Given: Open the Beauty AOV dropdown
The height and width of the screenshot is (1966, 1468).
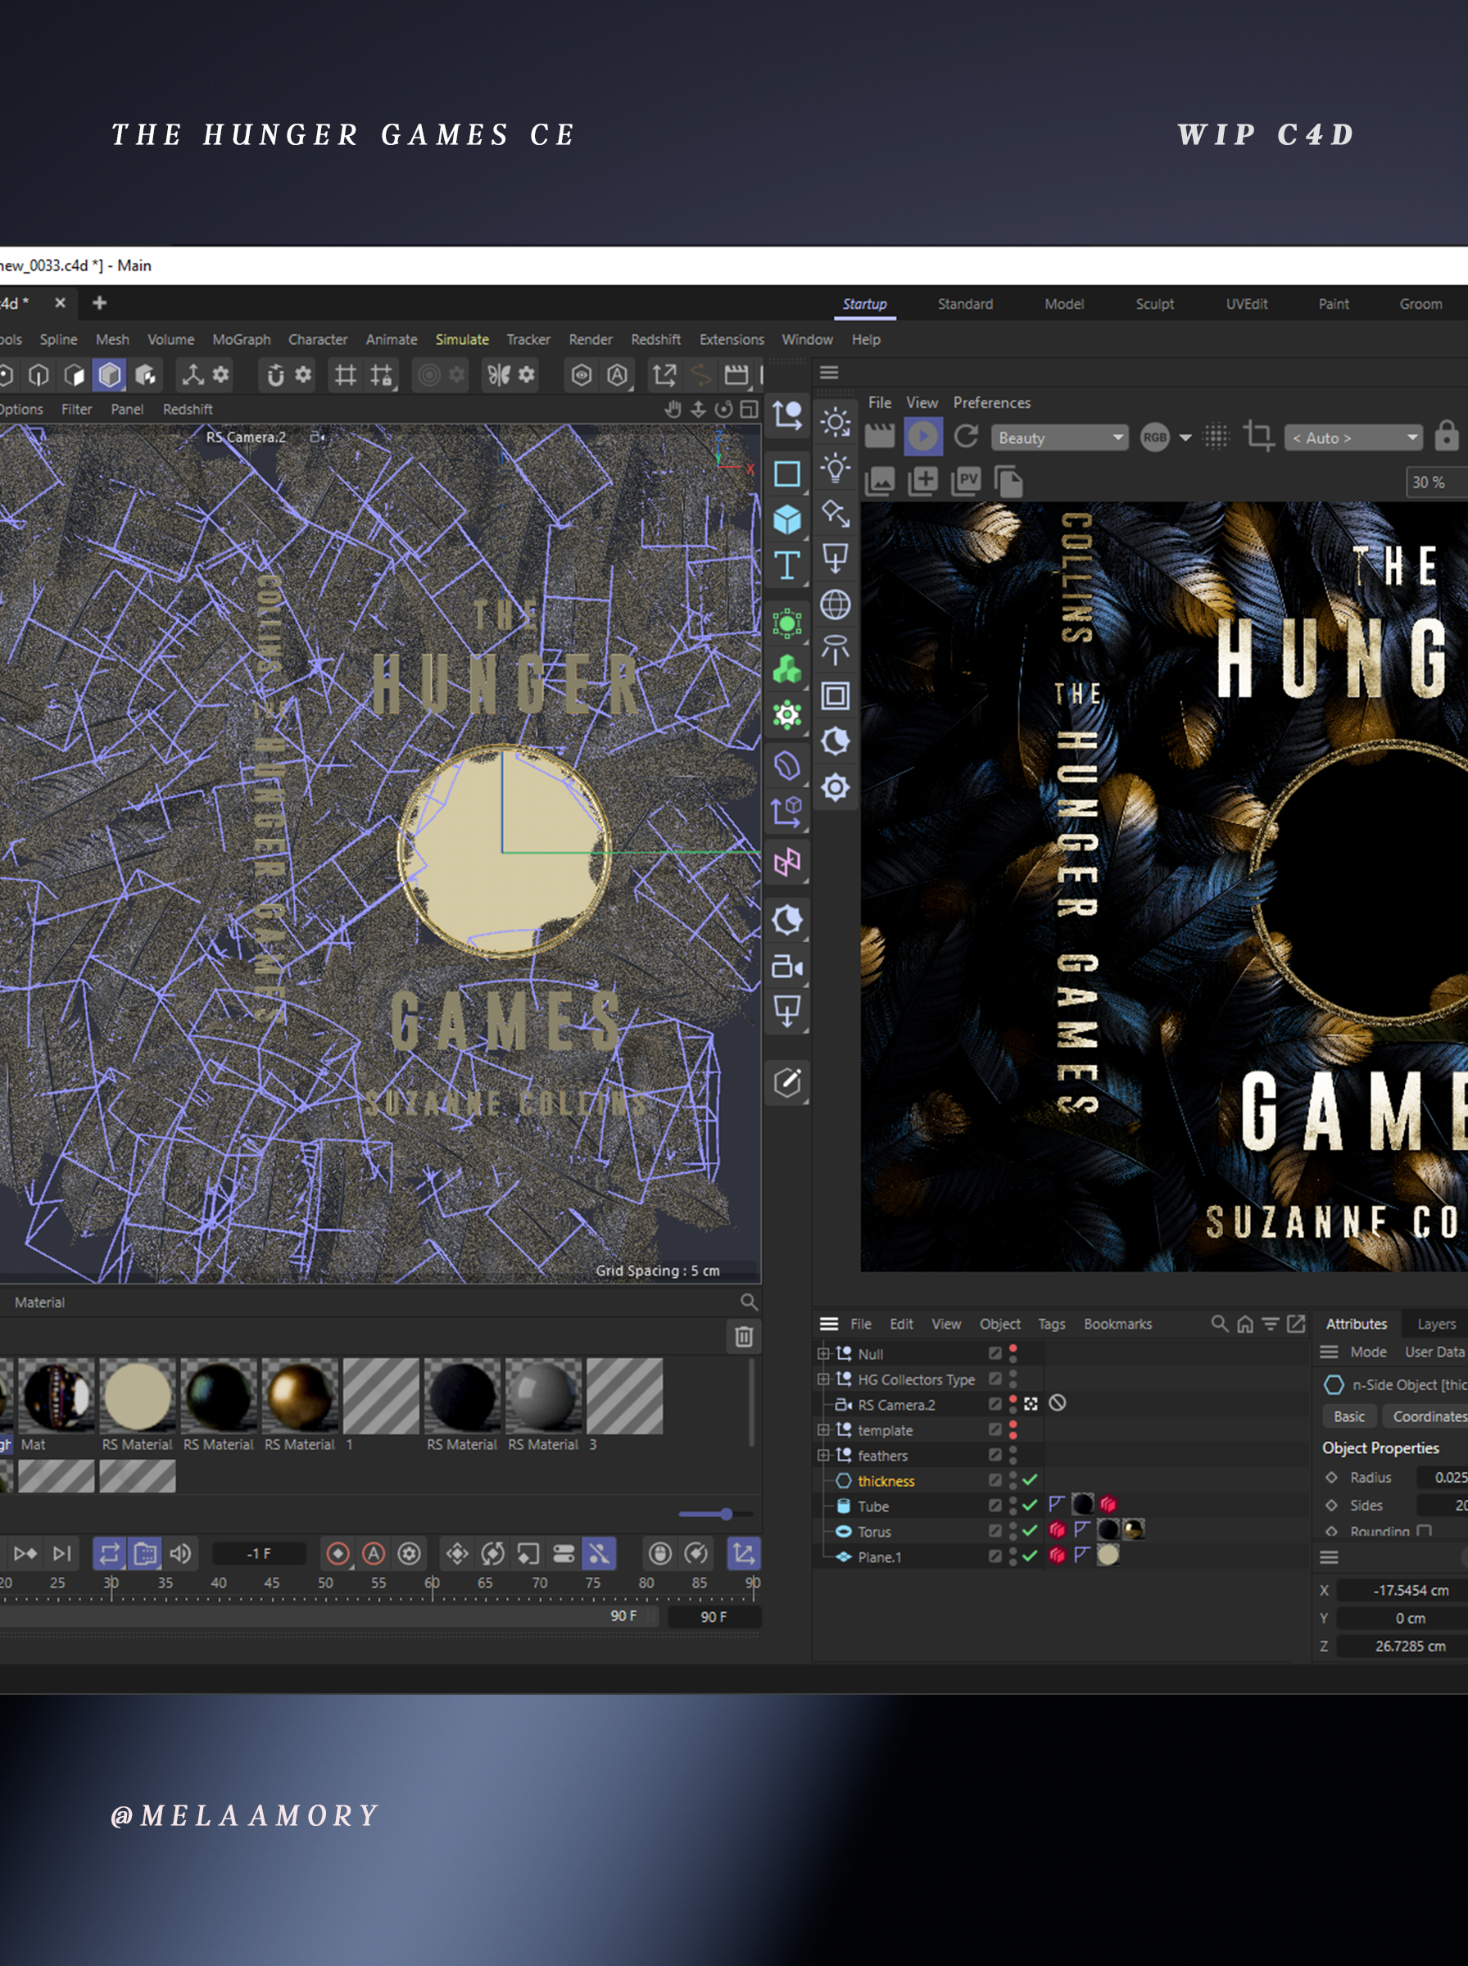Looking at the screenshot, I should (1059, 437).
